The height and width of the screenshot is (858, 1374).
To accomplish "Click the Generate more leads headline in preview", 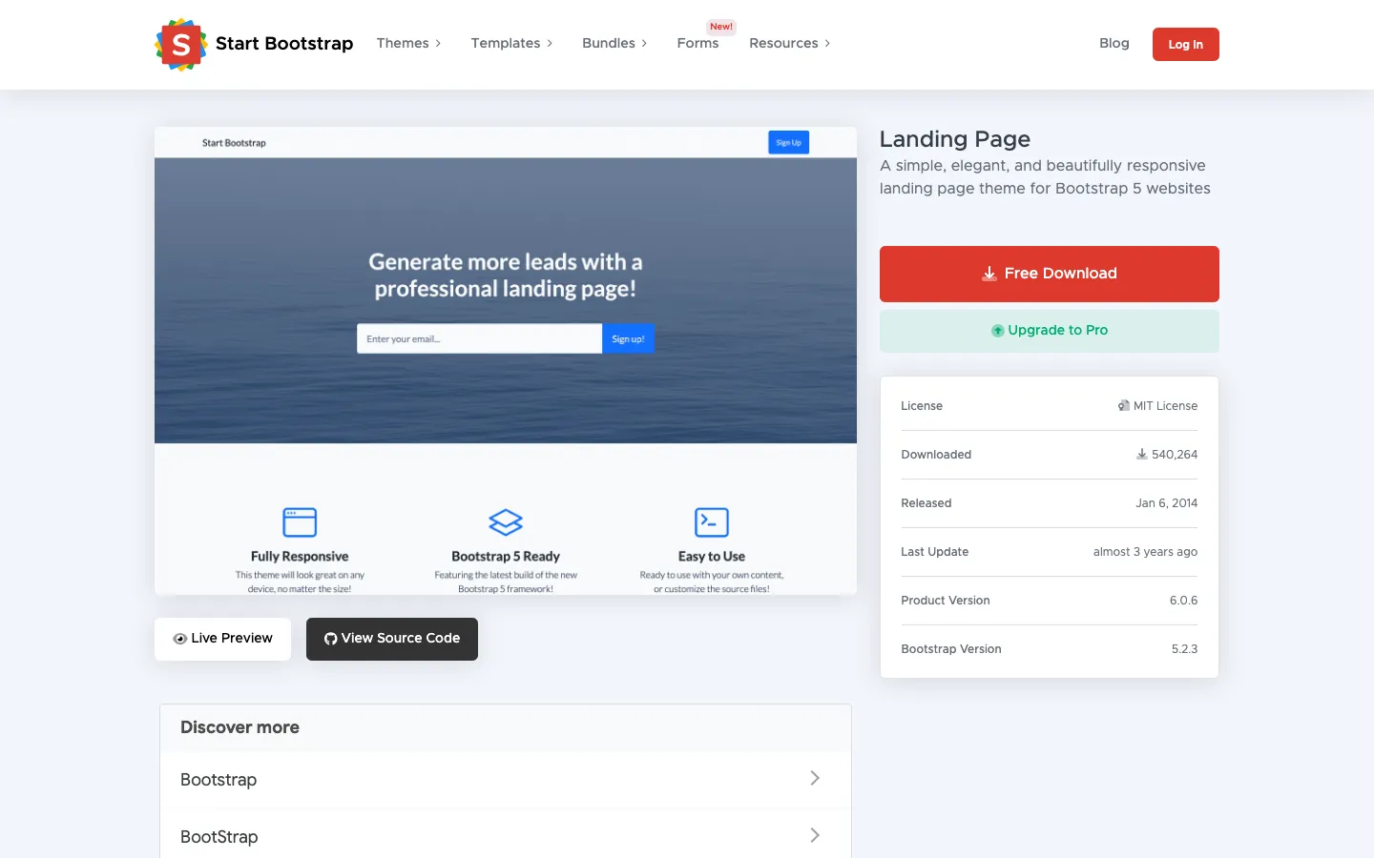I will point(506,276).
